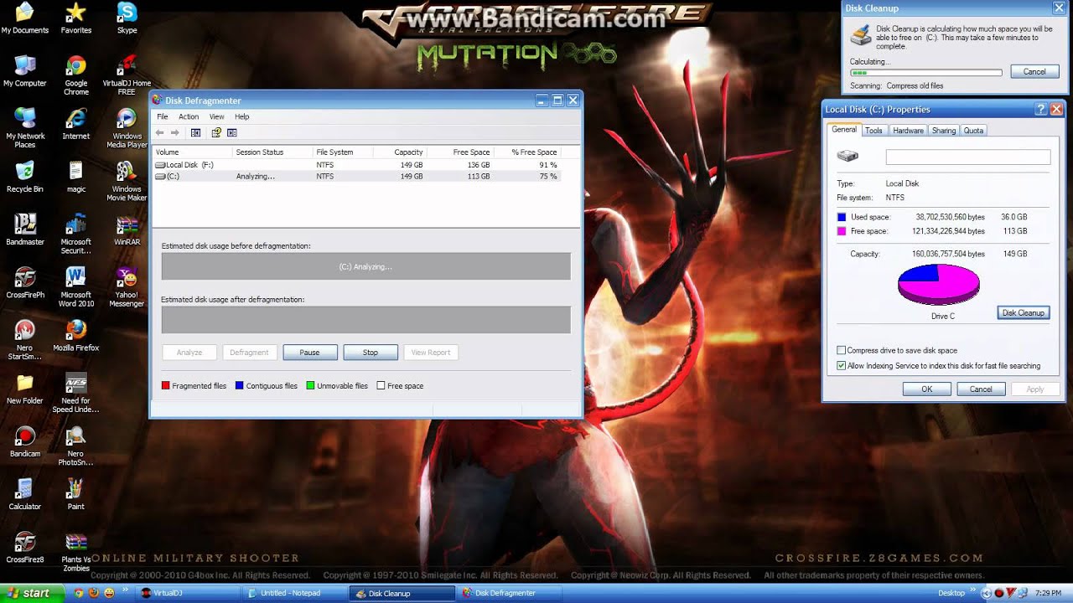This screenshot has width=1073, height=603.
Task: Select CrossFirePh desktop icon
Action: 25,283
